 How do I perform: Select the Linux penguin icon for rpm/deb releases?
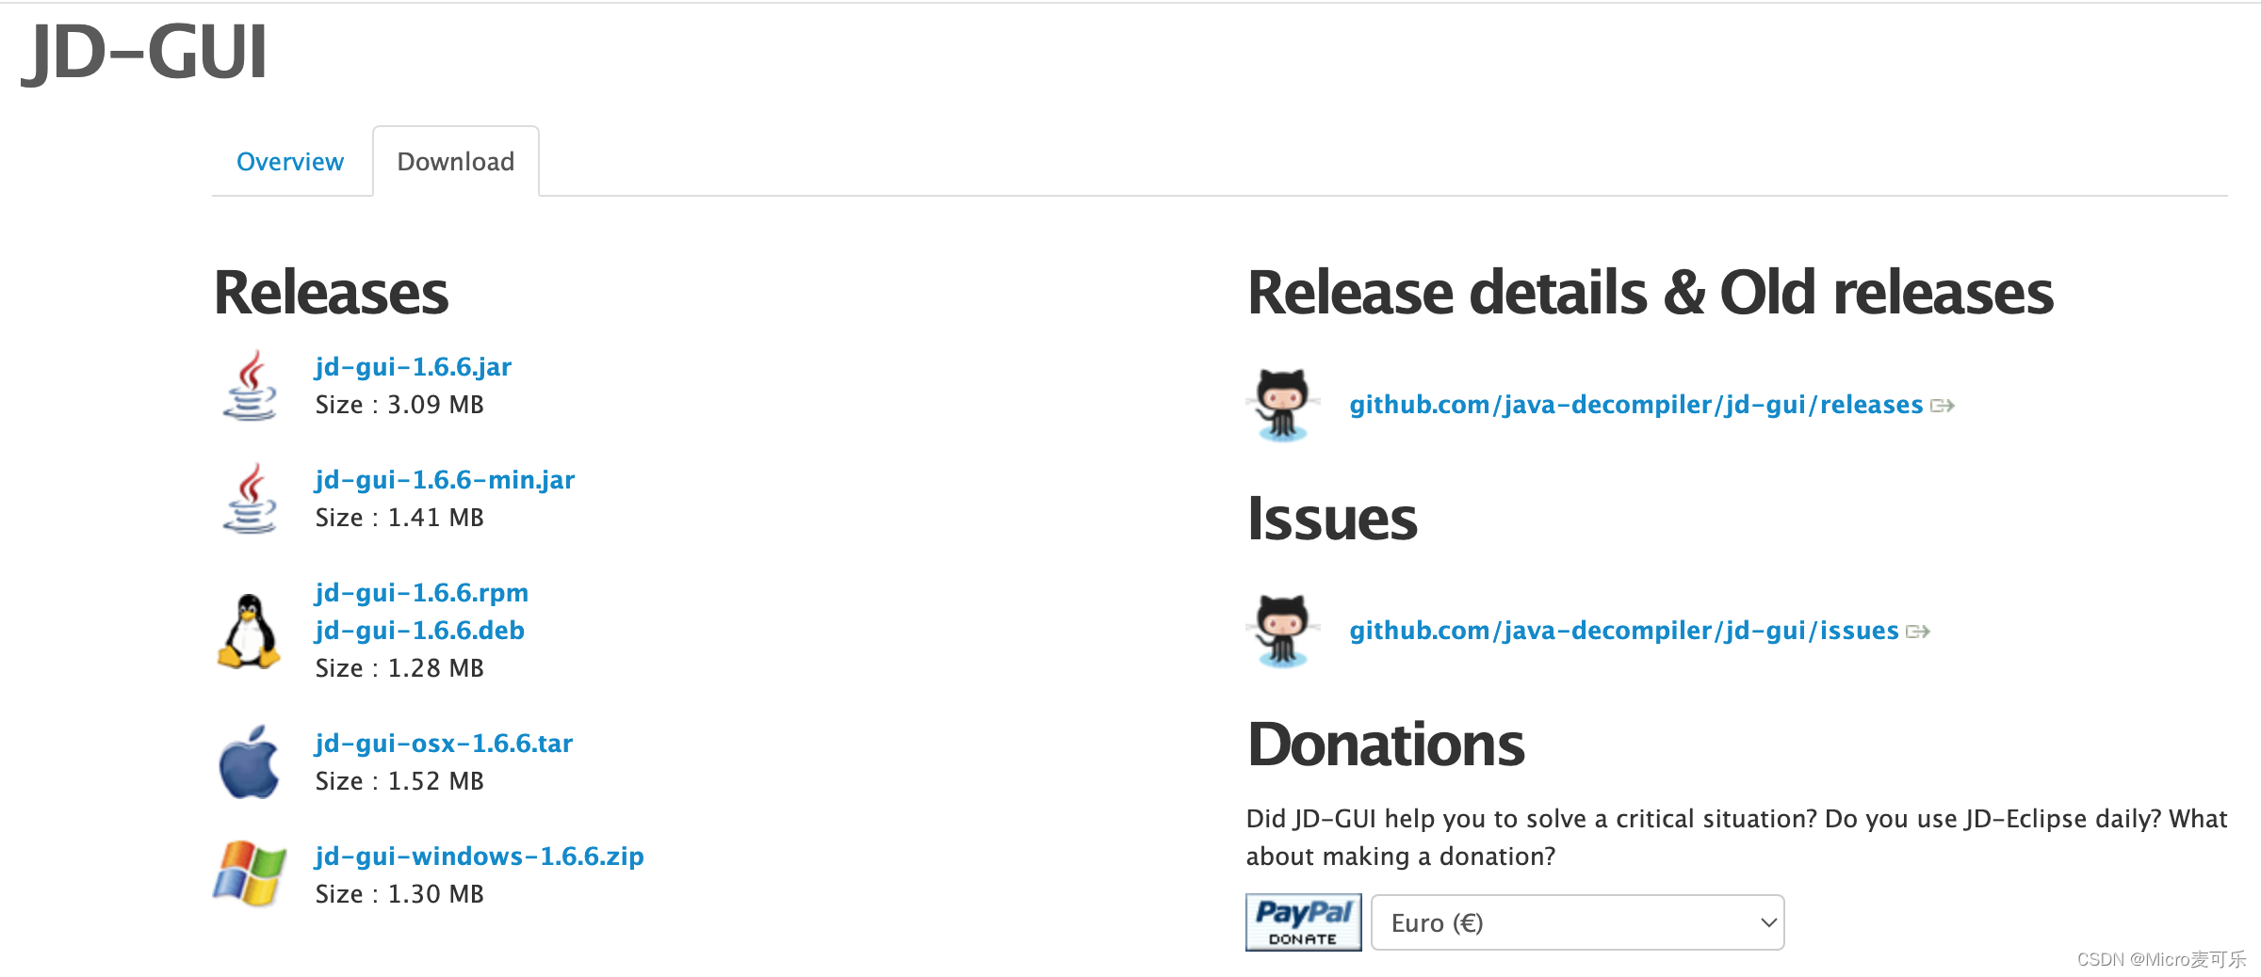[x=249, y=629]
